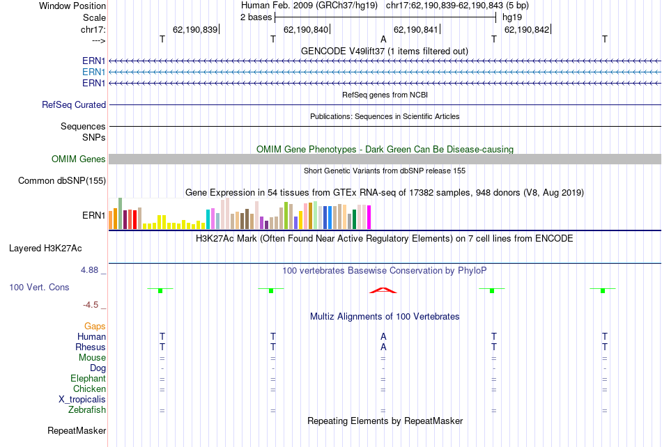Click the hg19 label beside scale bar

click(x=512, y=17)
